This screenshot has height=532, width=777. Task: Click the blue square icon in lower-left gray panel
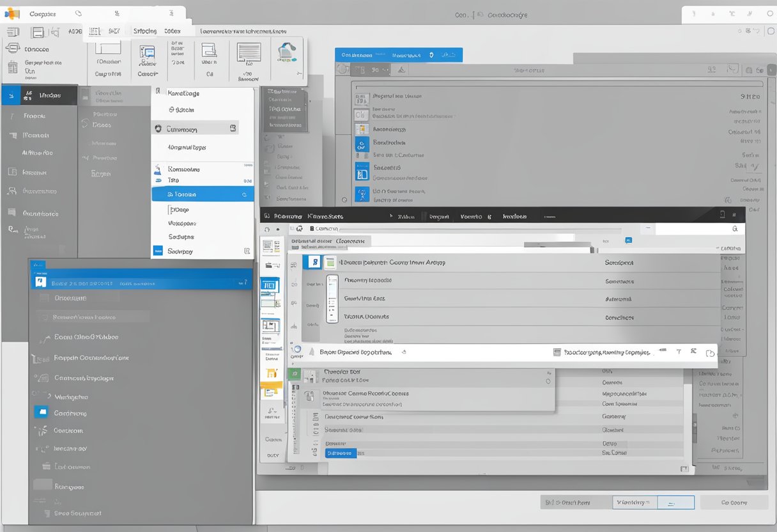pos(41,412)
